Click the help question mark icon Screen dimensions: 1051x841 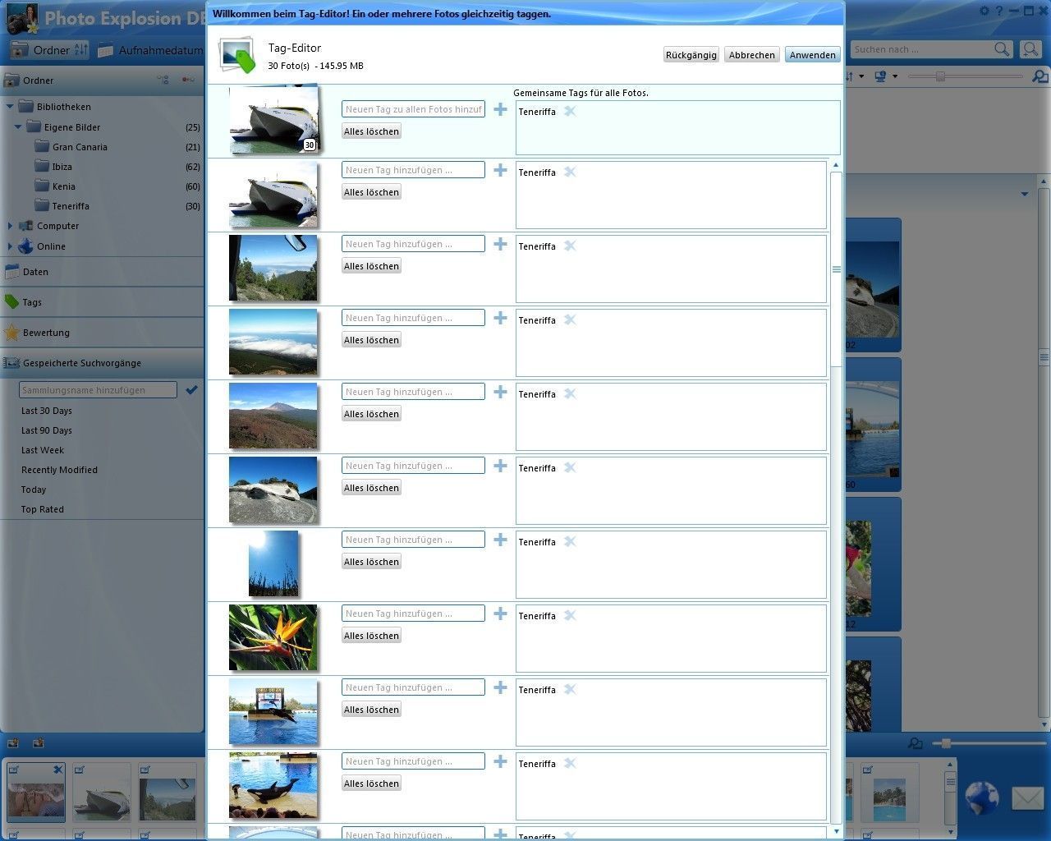point(999,11)
